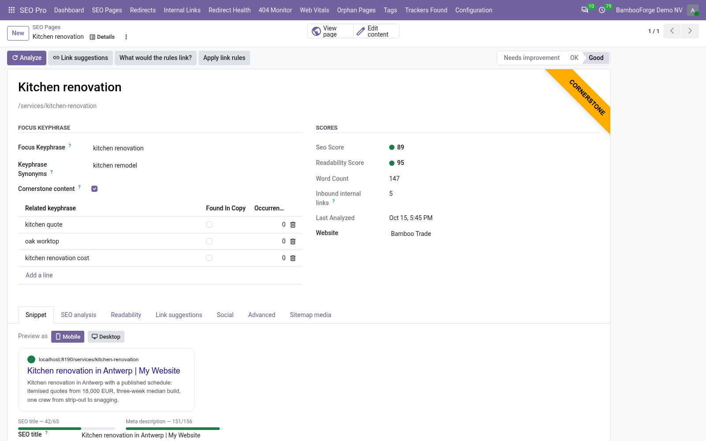The height and width of the screenshot is (441, 706).
Task: Go to next record arrow
Action: [x=690, y=31]
